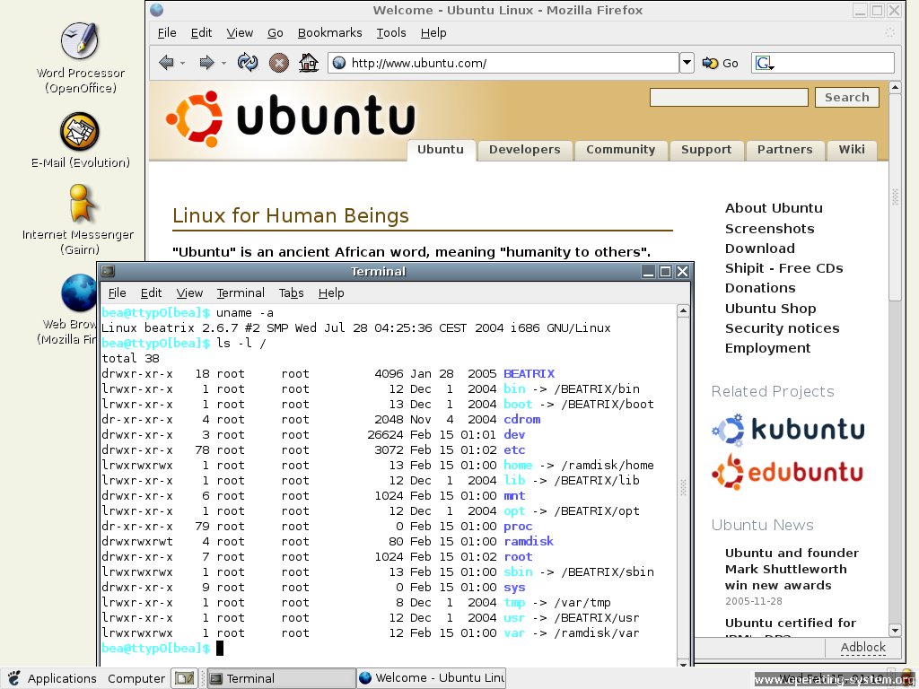The height and width of the screenshot is (689, 919).
Task: Open Terminal View menu
Action: point(189,293)
